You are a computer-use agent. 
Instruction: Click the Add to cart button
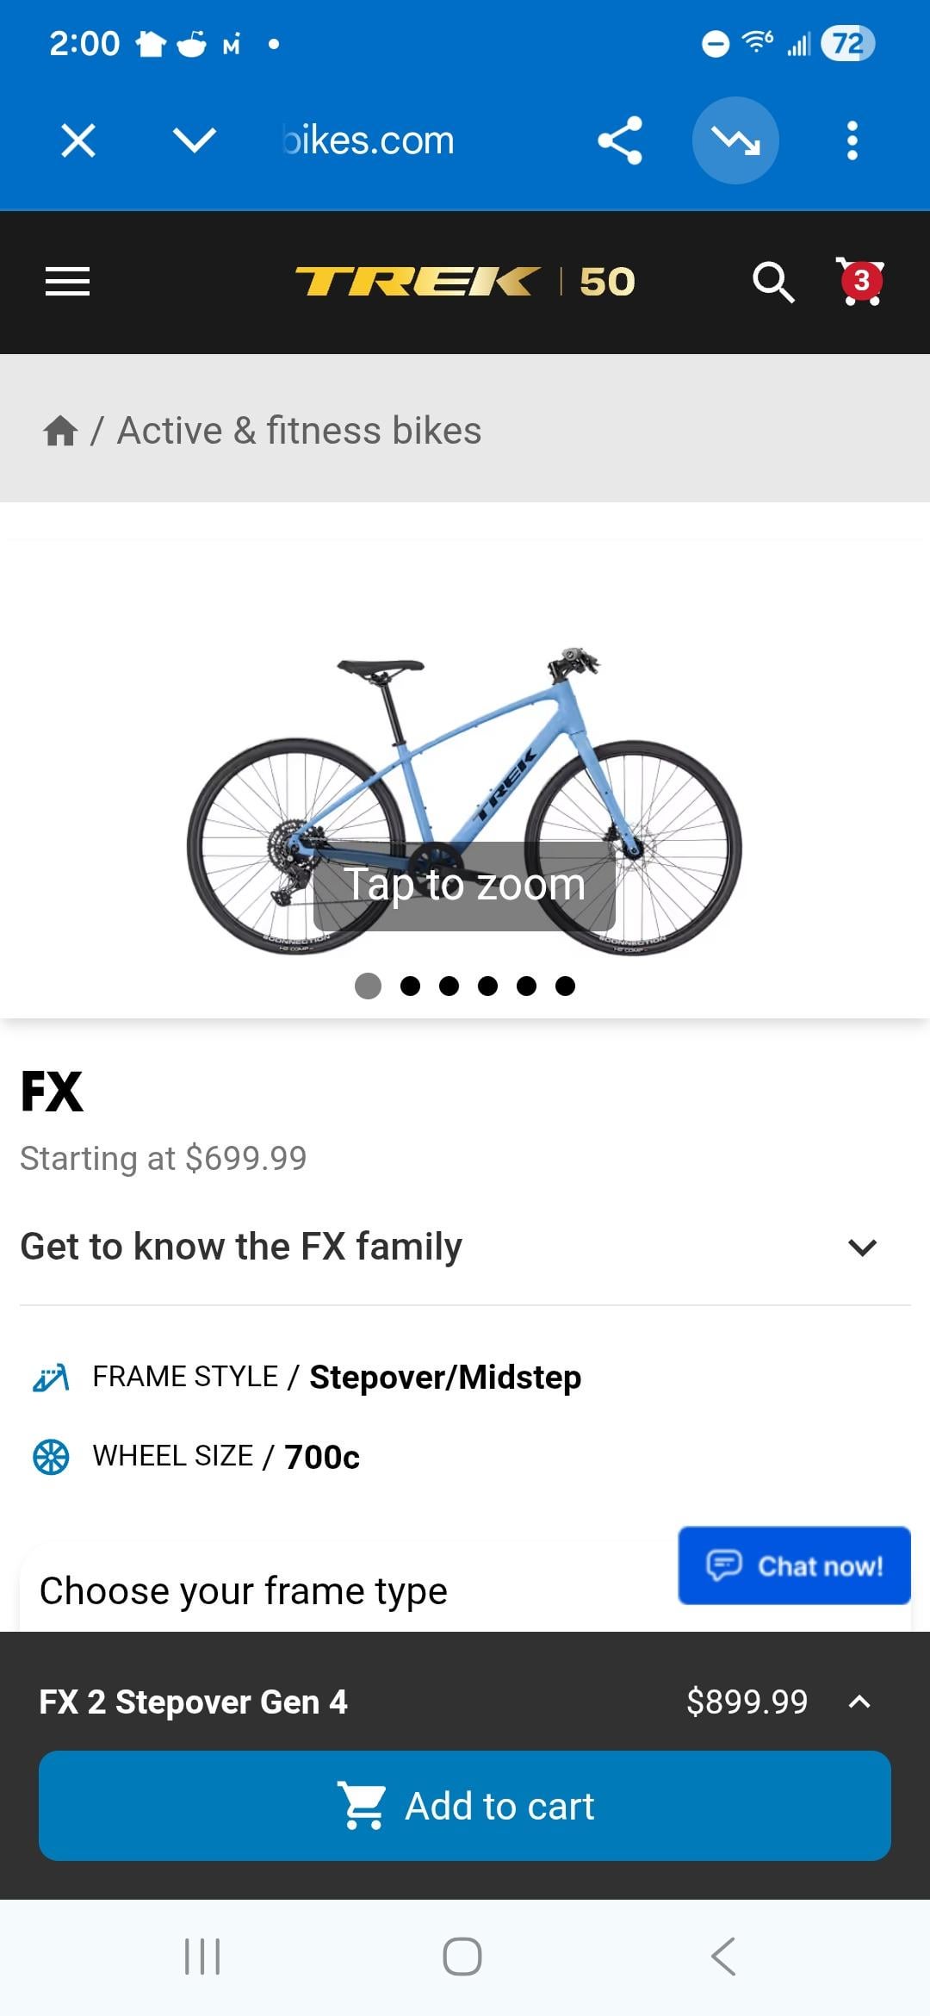[465, 1806]
